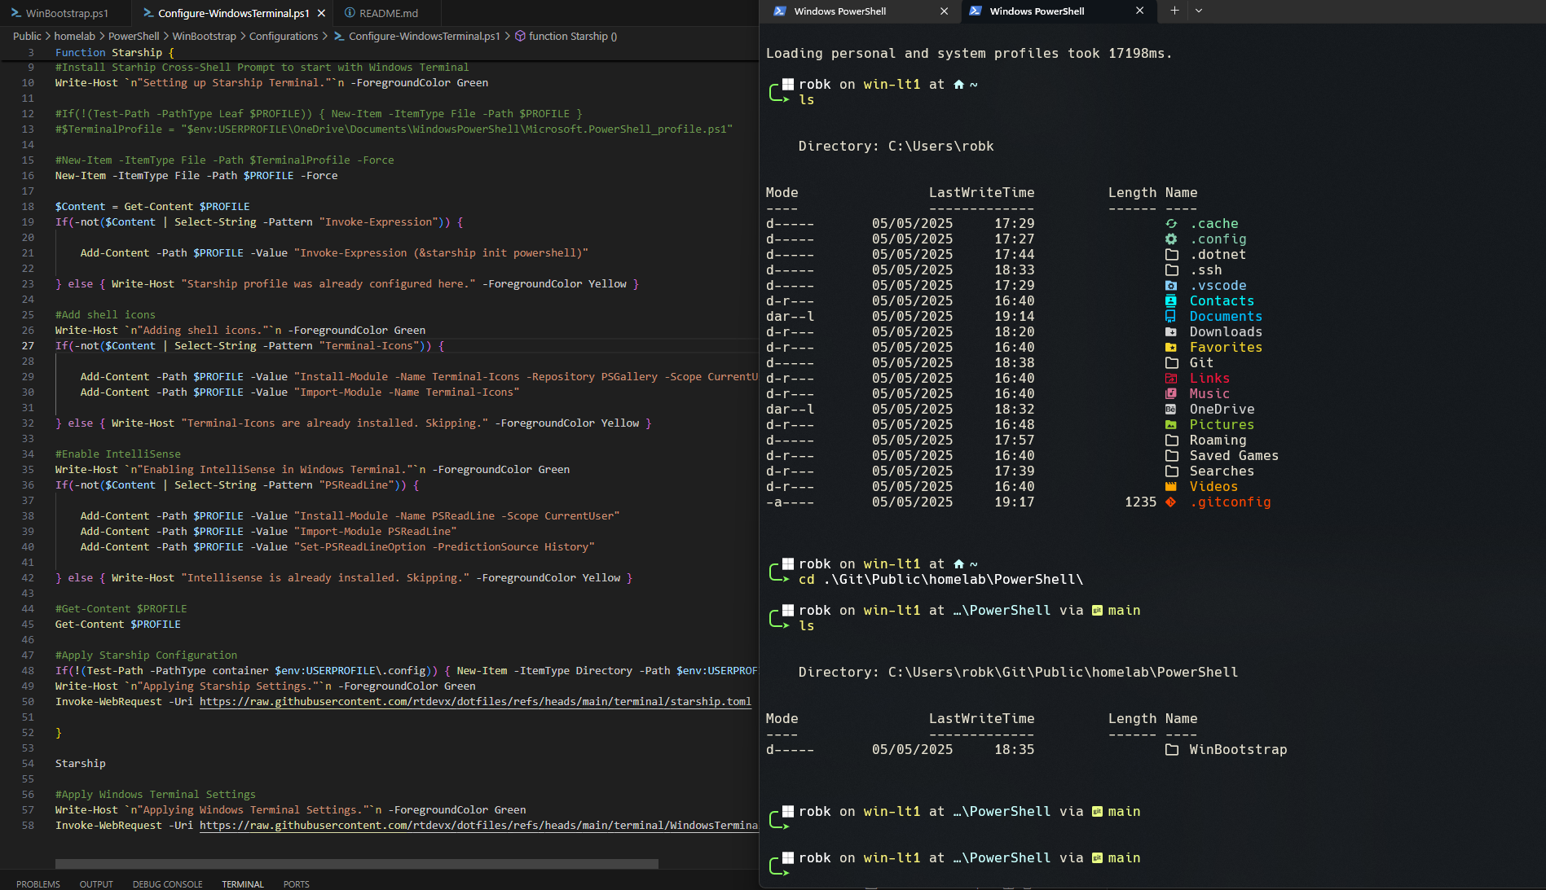Click the editor horizontal scrollbar
Image resolution: width=1546 pixels, height=890 pixels.
click(x=356, y=864)
